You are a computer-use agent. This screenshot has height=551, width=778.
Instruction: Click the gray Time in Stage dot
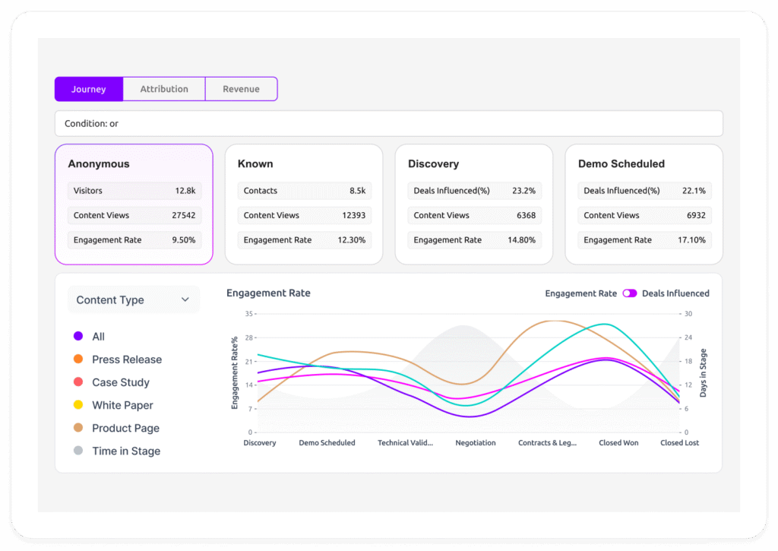coord(78,451)
